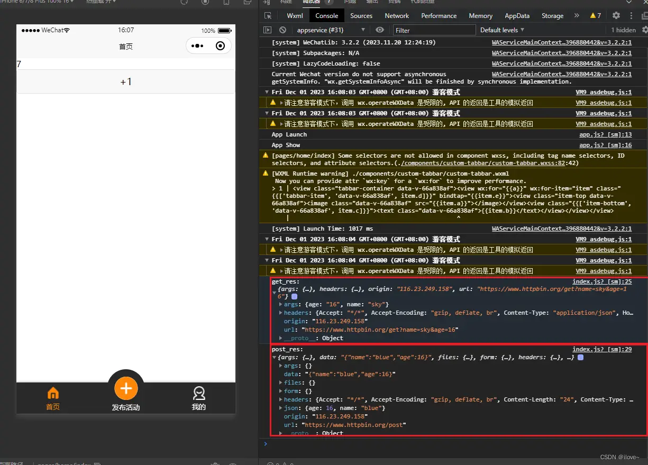This screenshot has height=465, width=648.
Task: Click the warning icon on the WXML Runtime warning
Action: click(x=266, y=174)
